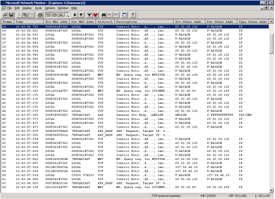Open the Help menu
The width and height of the screenshot is (275, 199).
click(74, 8)
